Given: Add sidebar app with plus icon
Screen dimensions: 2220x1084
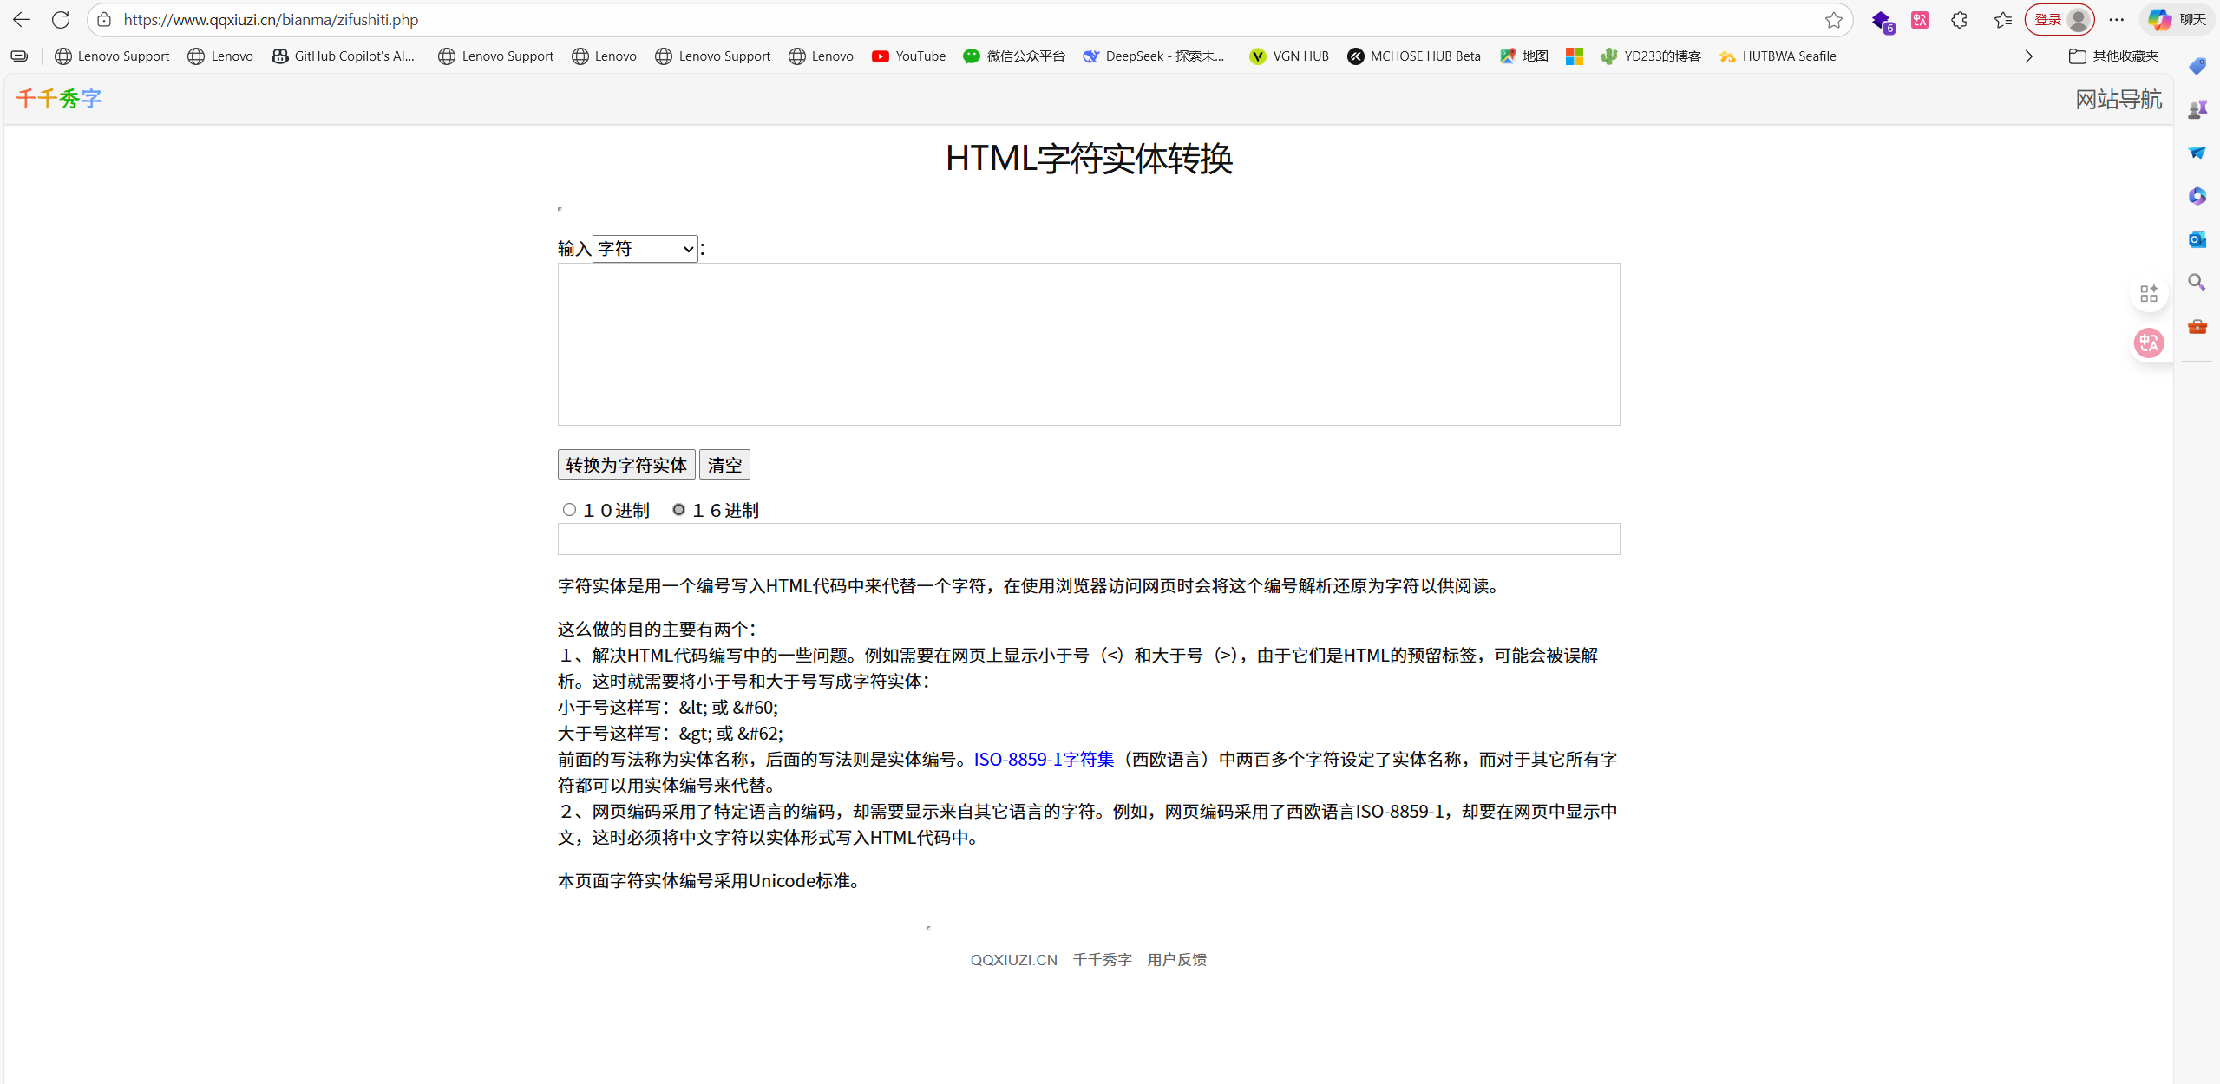Looking at the screenshot, I should pyautogui.click(x=2197, y=395).
